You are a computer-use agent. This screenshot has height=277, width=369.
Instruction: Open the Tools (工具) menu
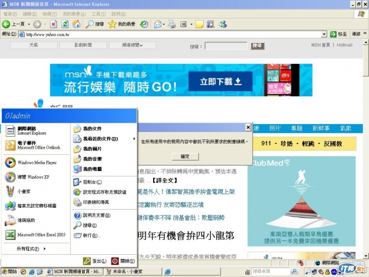click(x=99, y=14)
